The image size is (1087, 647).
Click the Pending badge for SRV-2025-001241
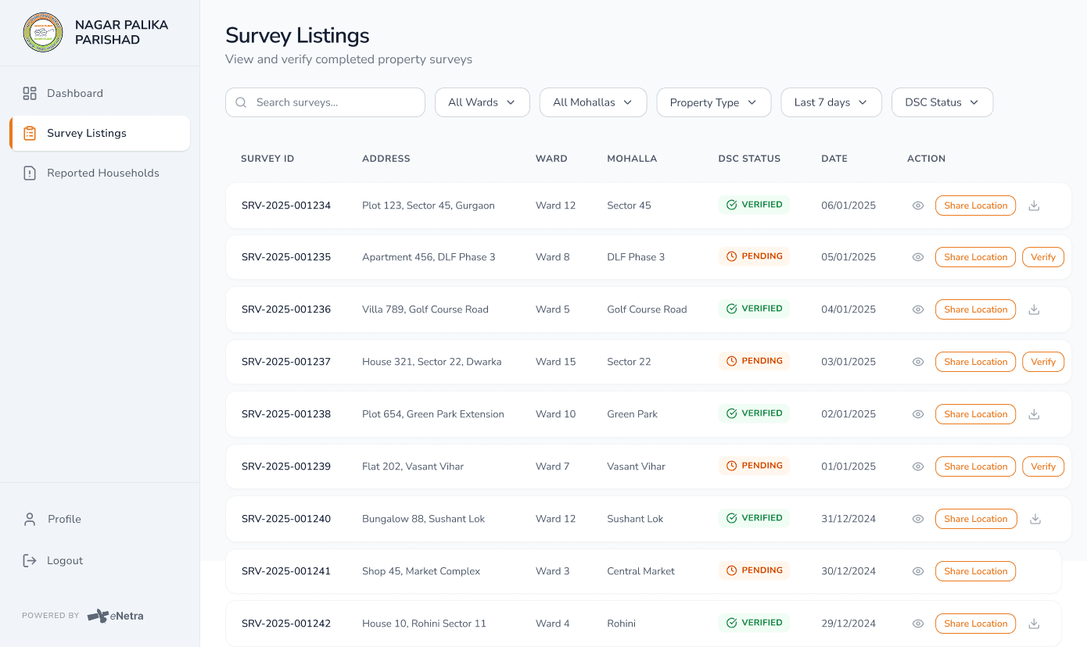coord(754,570)
